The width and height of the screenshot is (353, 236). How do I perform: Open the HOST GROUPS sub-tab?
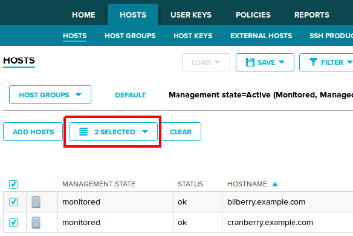(x=130, y=36)
